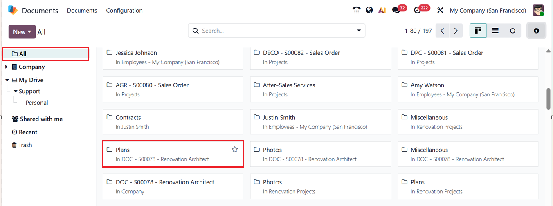Open chat messages with 32 badge
The width and height of the screenshot is (553, 206).
[396, 11]
